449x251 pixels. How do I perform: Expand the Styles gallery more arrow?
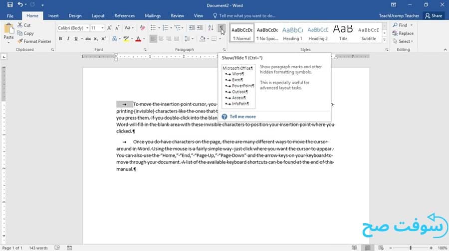click(385, 40)
